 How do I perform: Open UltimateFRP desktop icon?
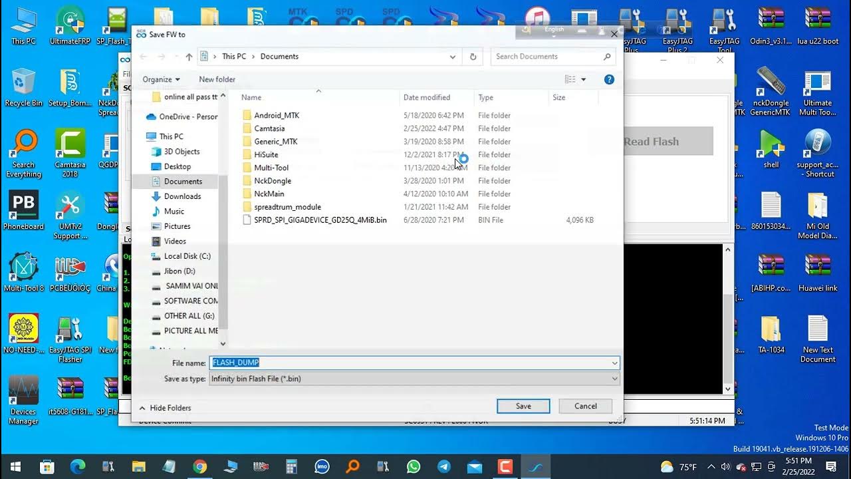tap(70, 25)
